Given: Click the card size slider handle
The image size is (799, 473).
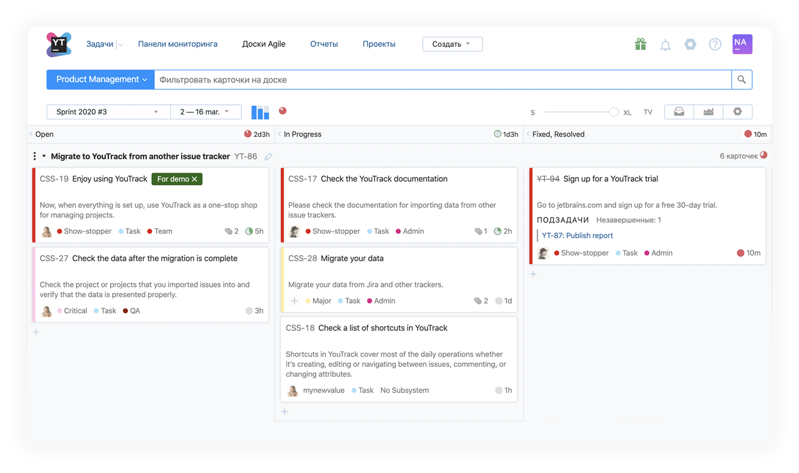Looking at the screenshot, I should point(614,112).
